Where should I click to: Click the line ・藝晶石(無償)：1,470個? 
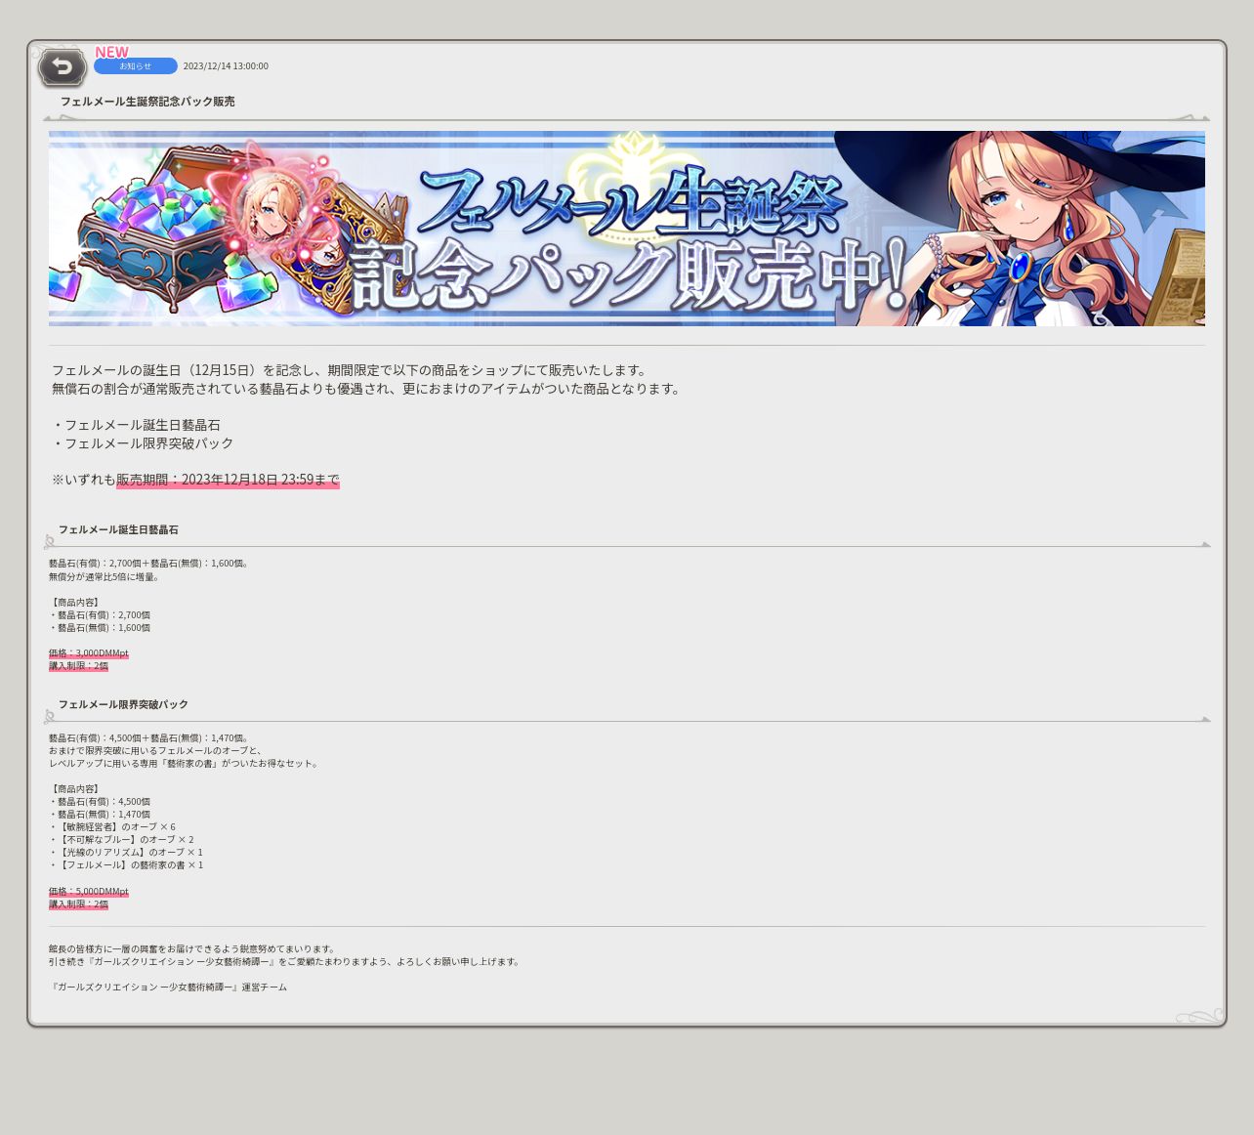[x=100, y=815]
